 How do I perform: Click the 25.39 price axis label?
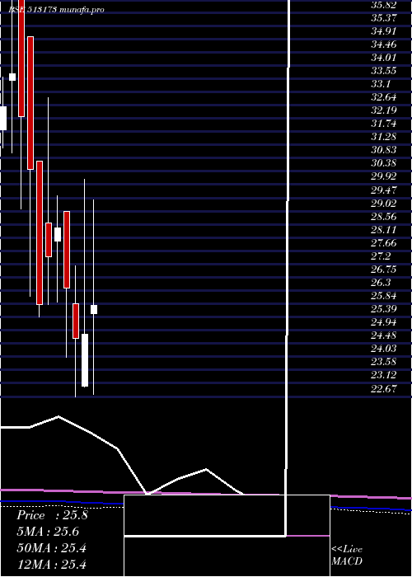(384, 309)
